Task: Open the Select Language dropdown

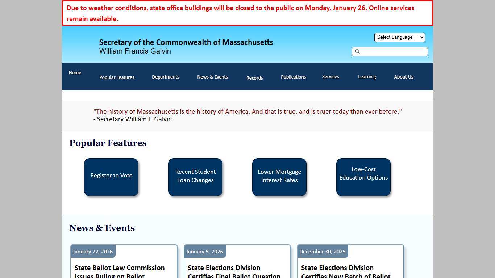Action: (399, 37)
